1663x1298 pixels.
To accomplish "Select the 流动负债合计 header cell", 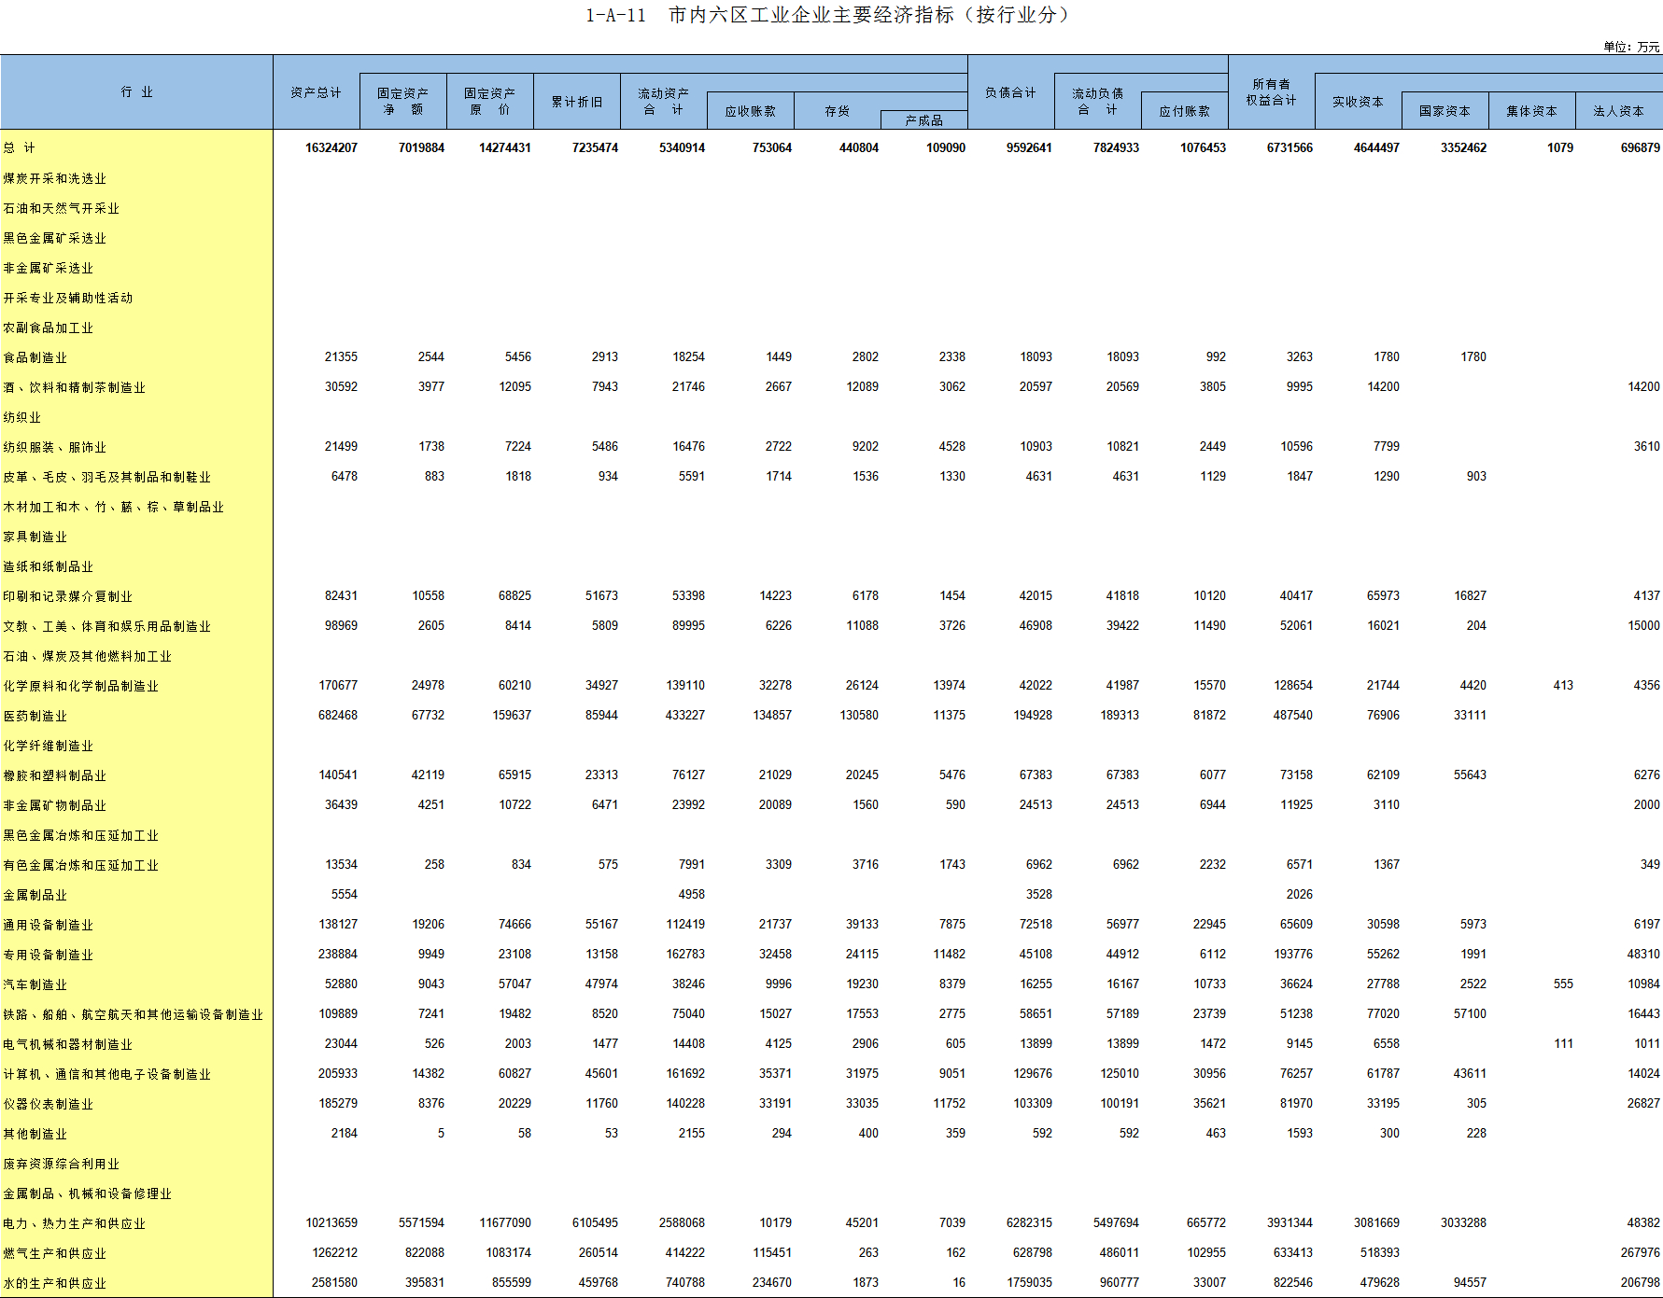I will click(1097, 101).
